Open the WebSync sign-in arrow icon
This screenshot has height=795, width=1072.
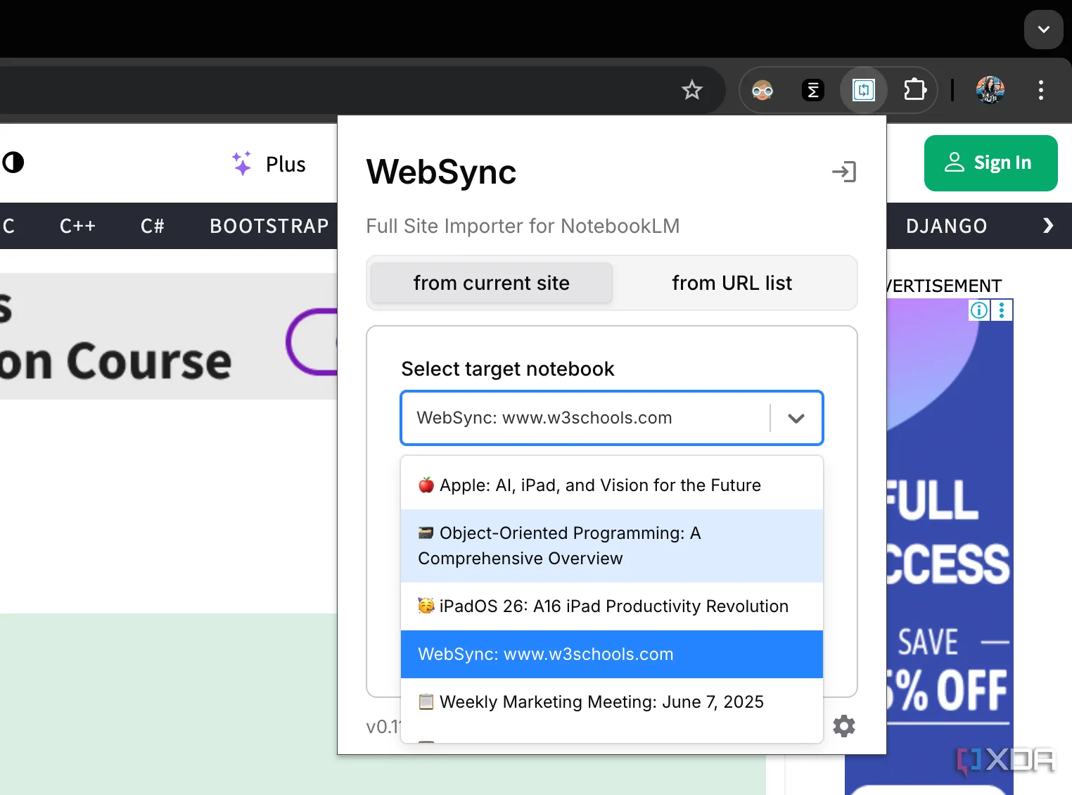844,172
